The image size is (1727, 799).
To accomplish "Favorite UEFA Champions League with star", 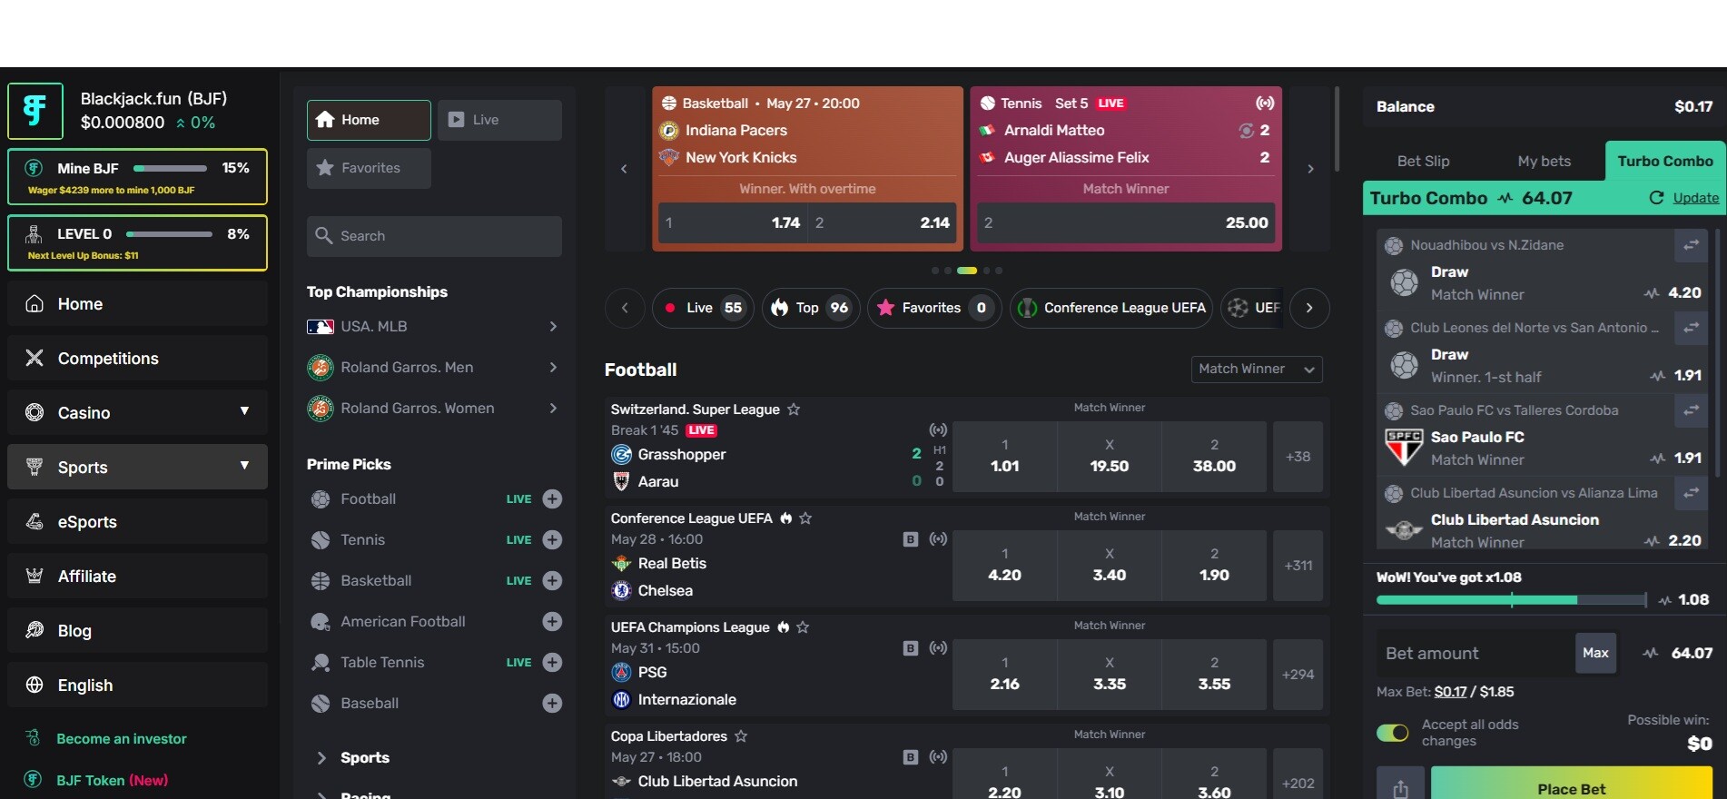I will [803, 627].
